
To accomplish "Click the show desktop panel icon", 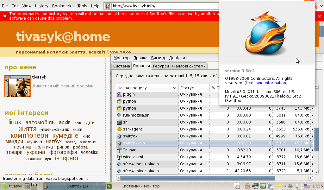I will (x=27, y=186).
